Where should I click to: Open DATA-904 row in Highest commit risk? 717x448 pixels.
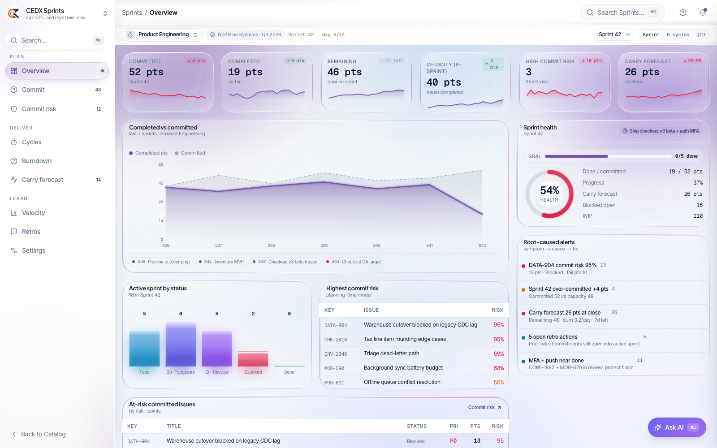click(x=414, y=325)
